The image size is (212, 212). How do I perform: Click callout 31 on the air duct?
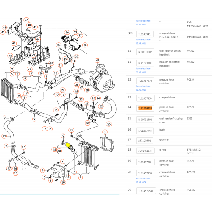[x=105, y=132]
